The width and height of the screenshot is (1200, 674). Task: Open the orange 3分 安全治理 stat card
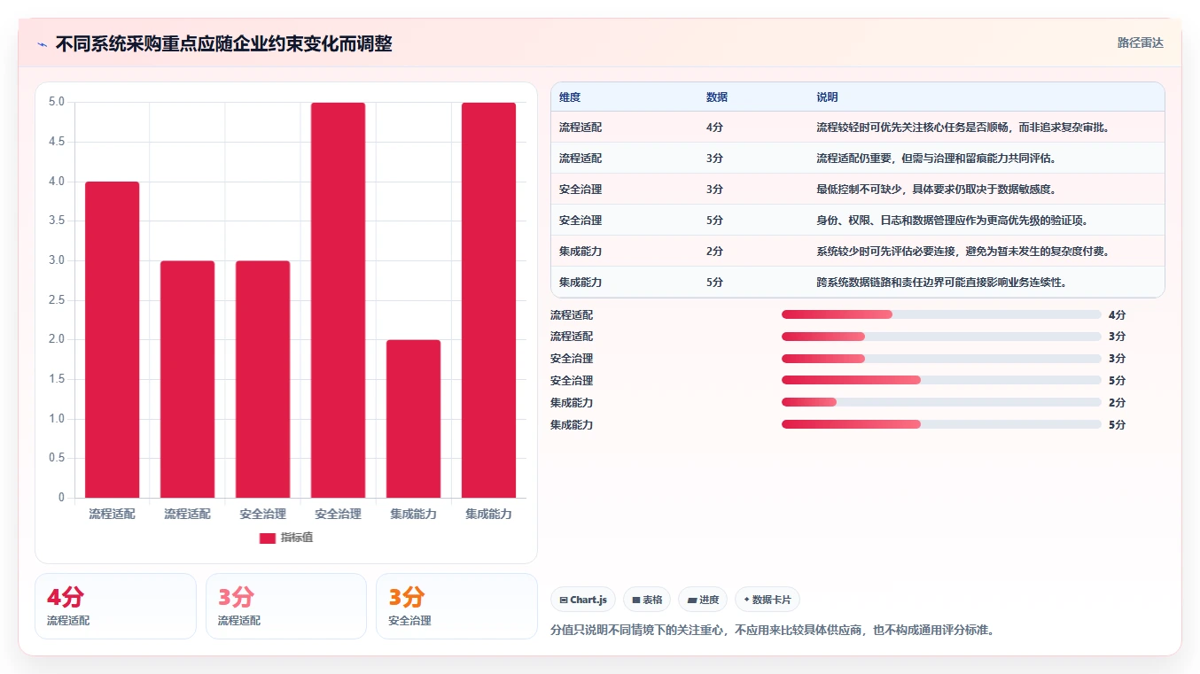point(456,606)
